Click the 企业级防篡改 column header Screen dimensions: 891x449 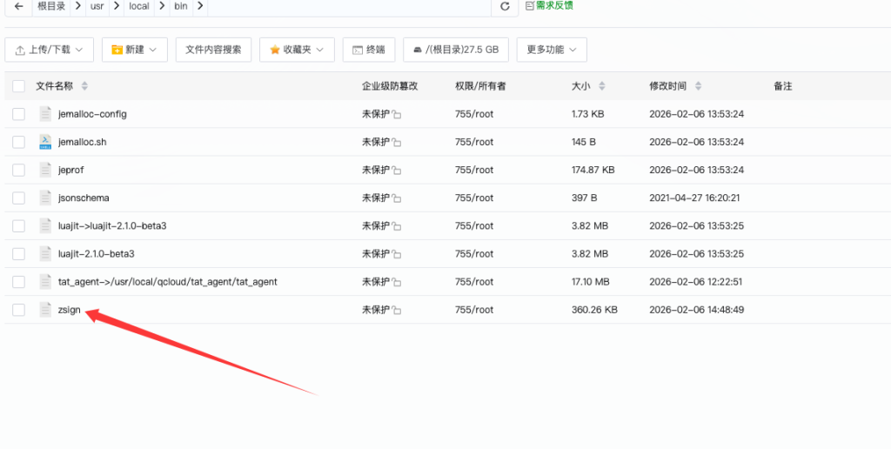click(x=390, y=86)
